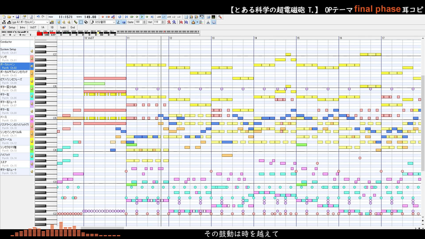Image resolution: width=425 pixels, height=239 pixels.
Task: Click the bell-shaped tool icon
Action: [x=193, y=22]
